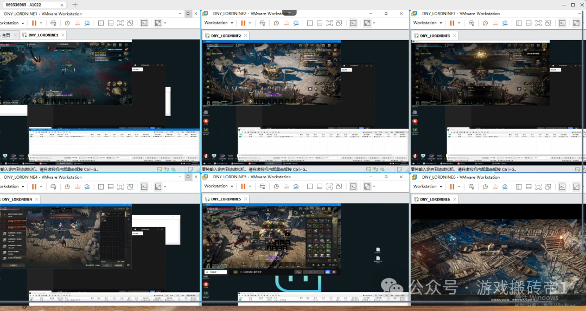Image resolution: width=586 pixels, height=311 pixels.
Task: Toggle the thumbnail bar in the DNY_LORDNINE5 window
Action: (320, 186)
